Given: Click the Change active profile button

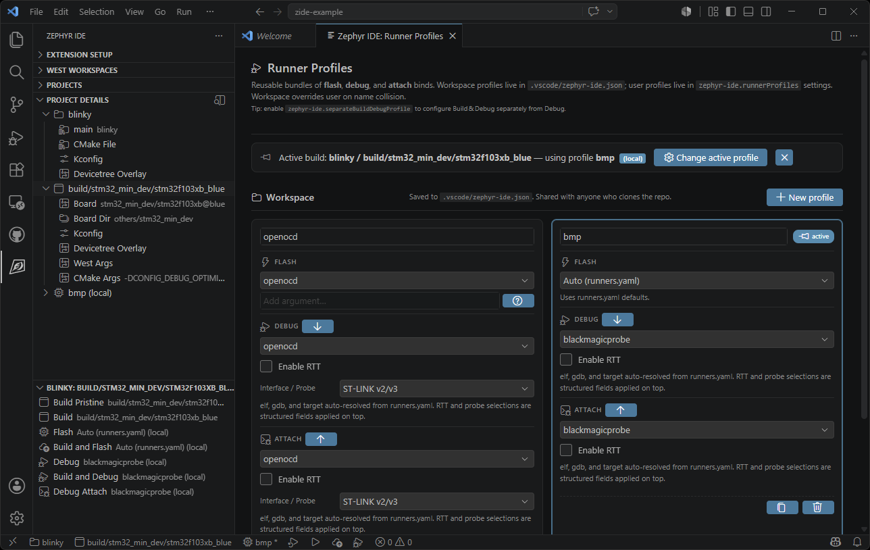Looking at the screenshot, I should point(711,157).
